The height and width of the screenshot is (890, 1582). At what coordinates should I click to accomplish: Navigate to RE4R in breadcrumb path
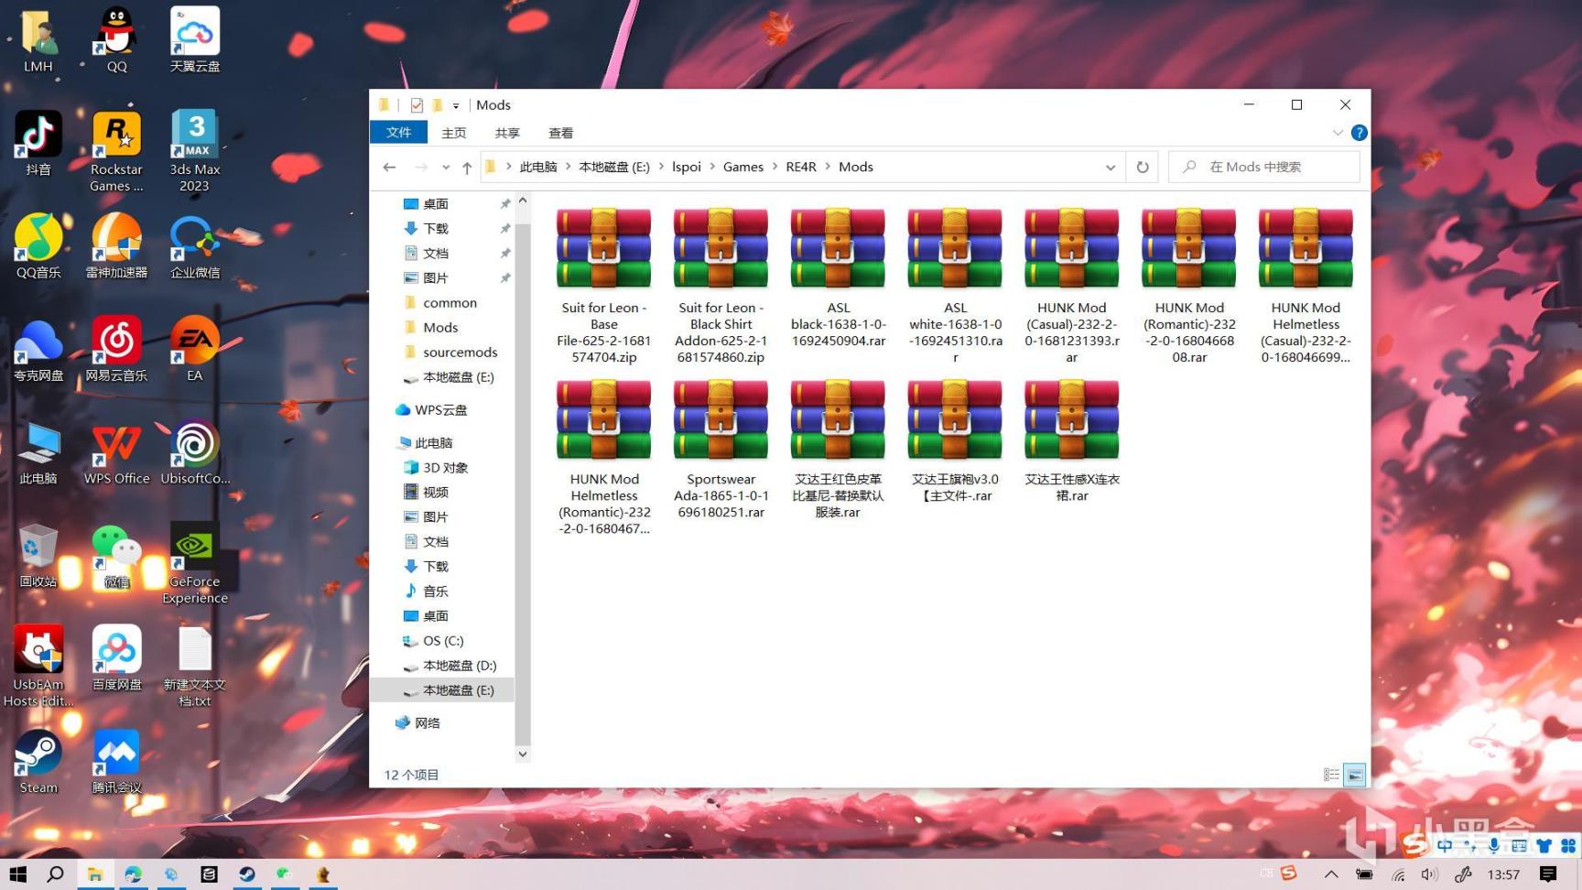click(x=801, y=167)
